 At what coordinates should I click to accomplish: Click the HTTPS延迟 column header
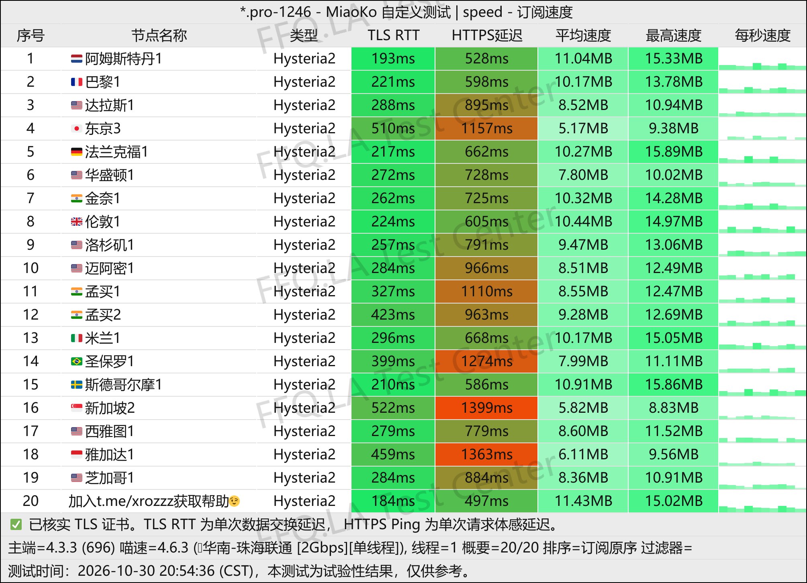tap(487, 36)
